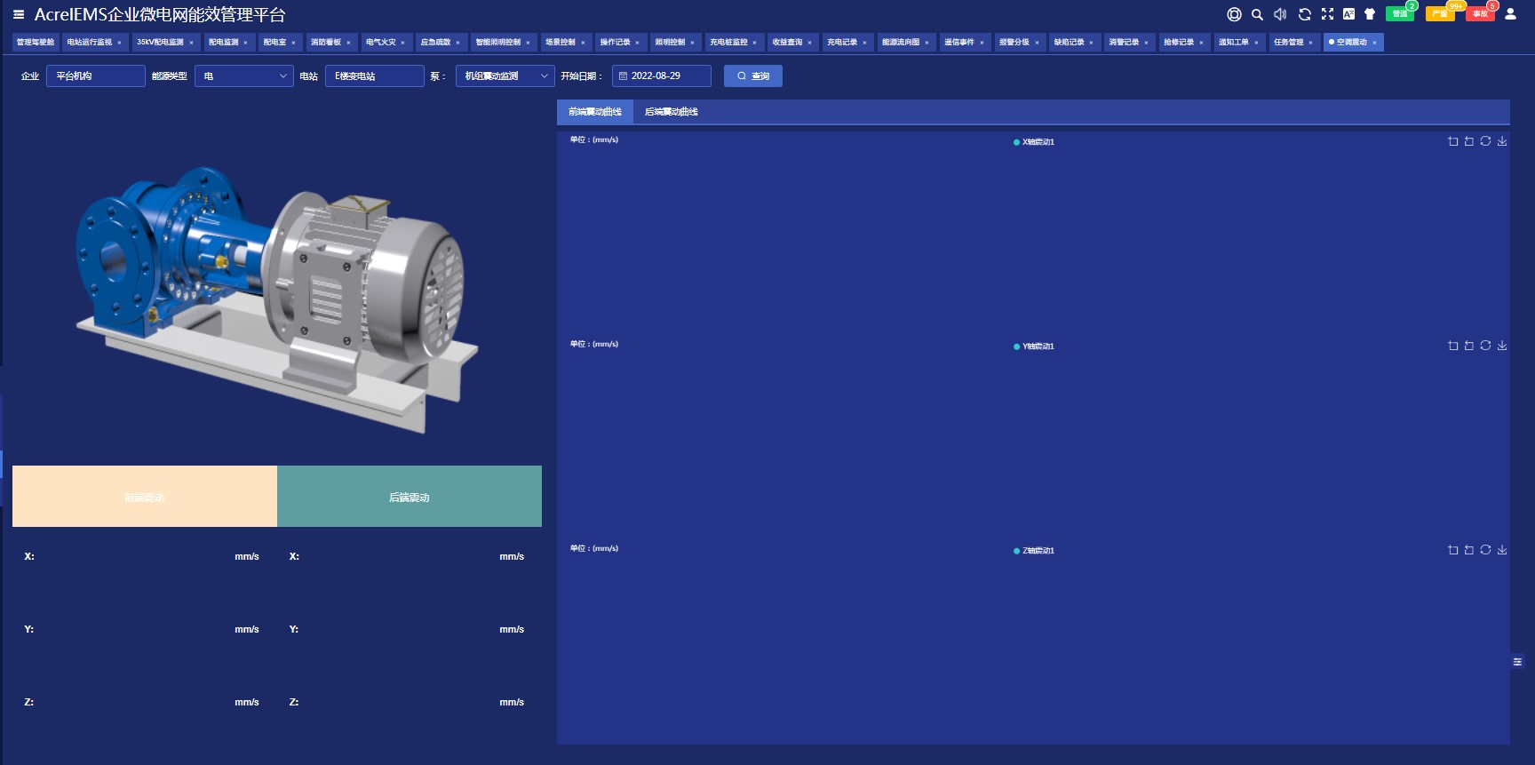The height and width of the screenshot is (765, 1535).
Task: Click the 严重 yellow alarm badge
Action: (x=1440, y=14)
